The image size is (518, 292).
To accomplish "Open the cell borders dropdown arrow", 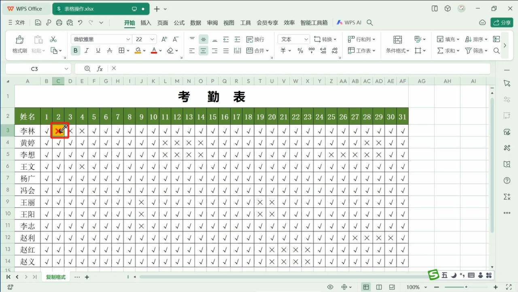I will [128, 51].
